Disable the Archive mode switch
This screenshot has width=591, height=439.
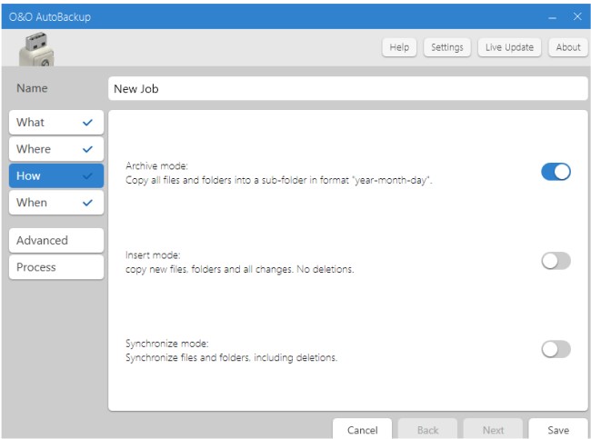(x=556, y=172)
